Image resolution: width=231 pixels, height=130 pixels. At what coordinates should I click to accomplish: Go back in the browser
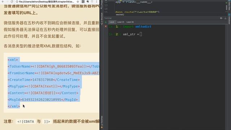pyautogui.click(x=3, y=1)
